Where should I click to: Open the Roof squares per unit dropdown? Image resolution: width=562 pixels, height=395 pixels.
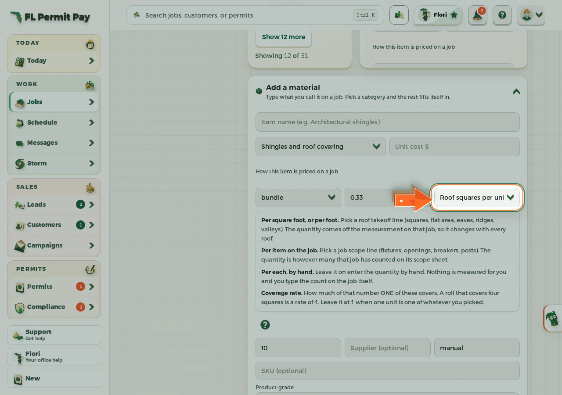pos(477,197)
